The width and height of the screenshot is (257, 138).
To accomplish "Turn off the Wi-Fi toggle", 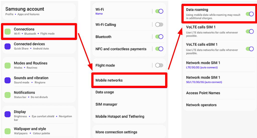I will pyautogui.click(x=159, y=11).
